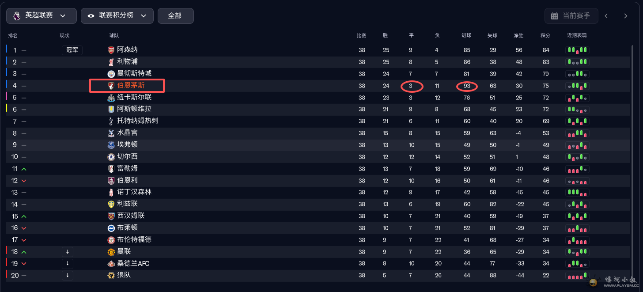Sort table by 积分 column header
The image size is (643, 292).
point(545,36)
